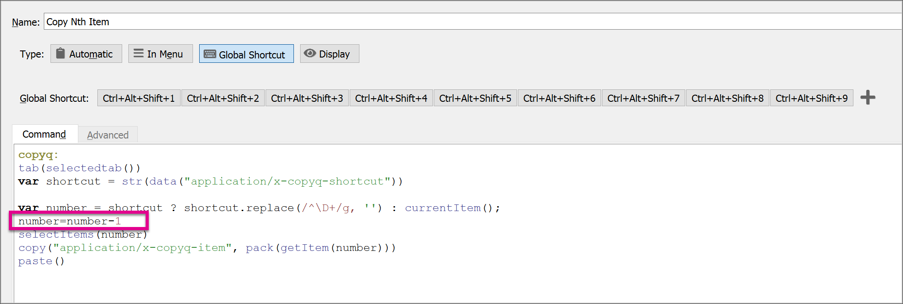The width and height of the screenshot is (903, 304).
Task: Click the Ctrl+Alt+Shift+3 shortcut button
Action: tap(307, 98)
